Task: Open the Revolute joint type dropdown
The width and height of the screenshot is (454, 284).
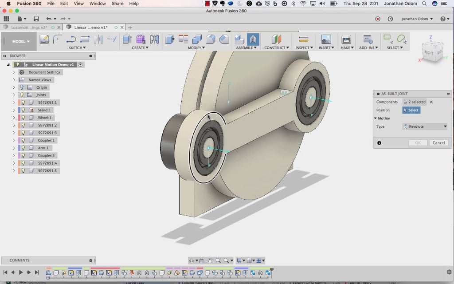Action: pyautogui.click(x=425, y=126)
